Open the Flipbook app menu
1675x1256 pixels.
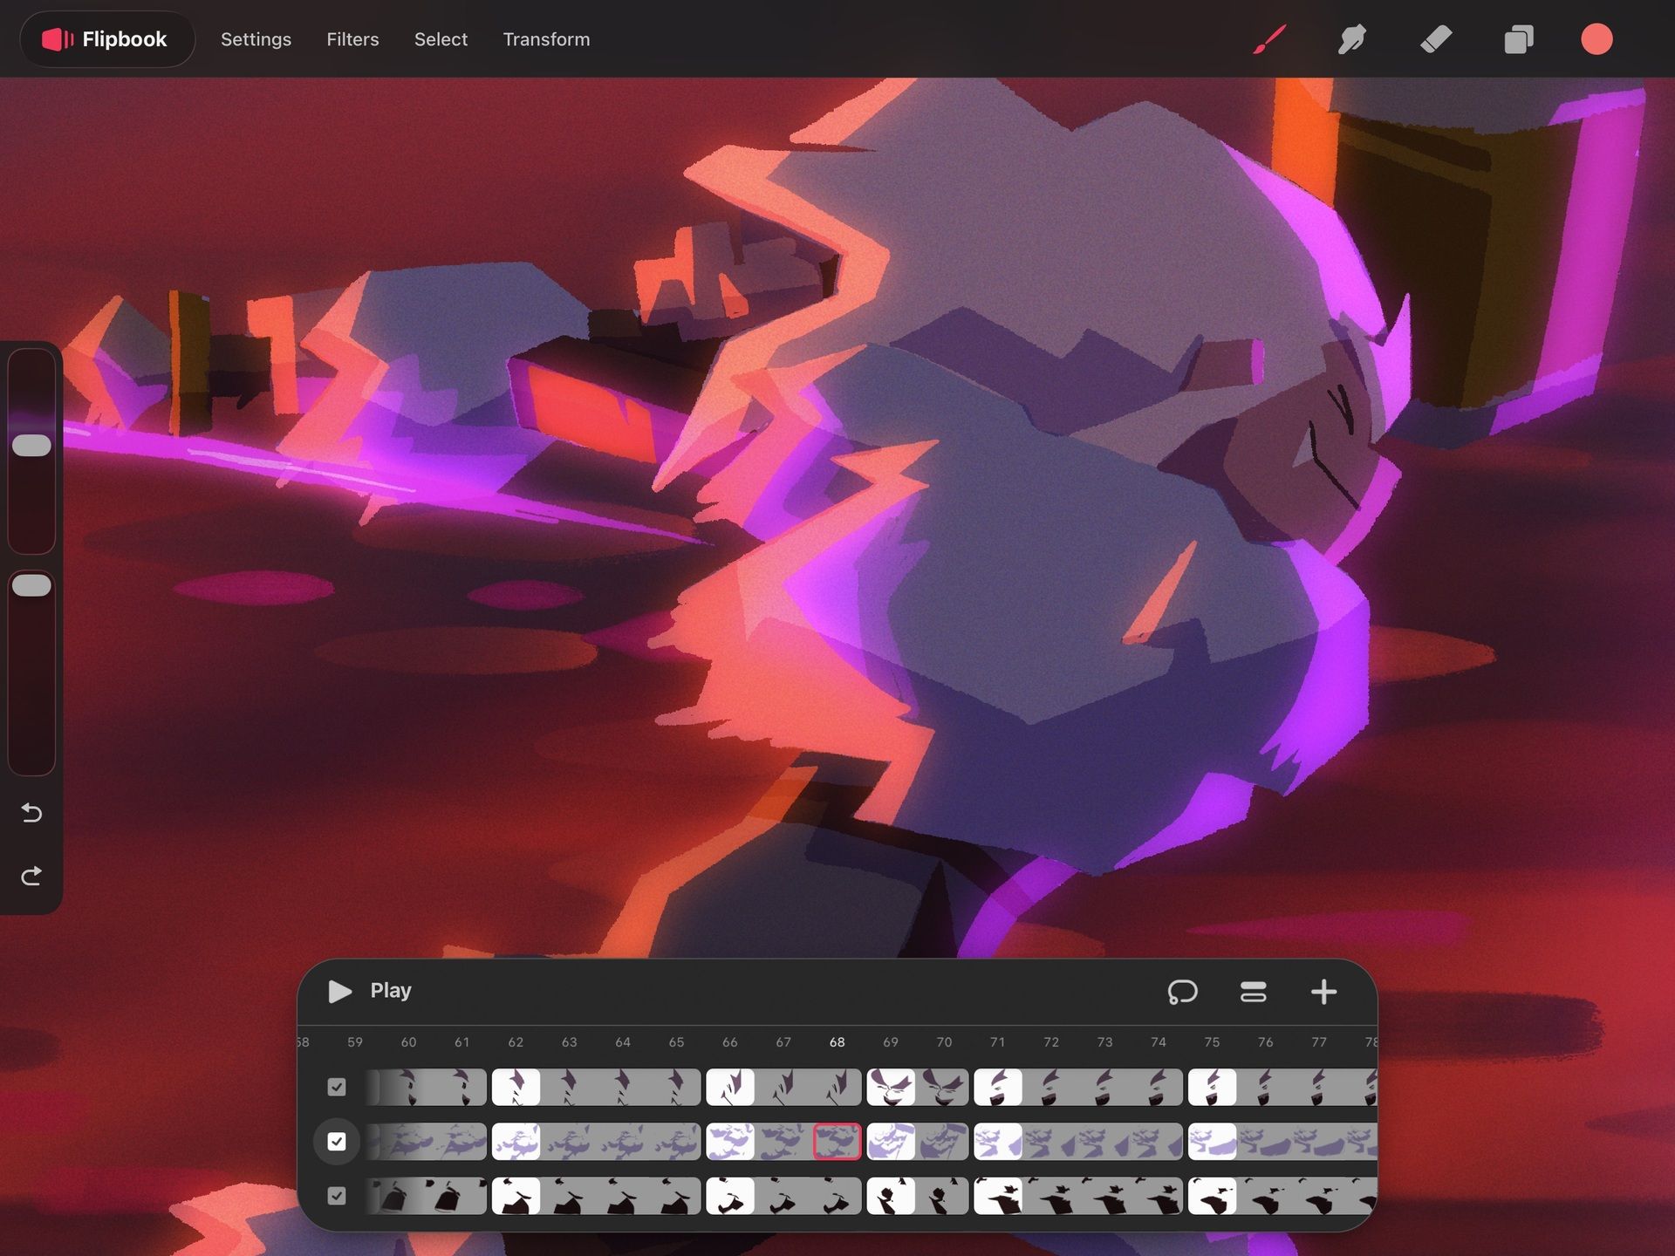(106, 39)
